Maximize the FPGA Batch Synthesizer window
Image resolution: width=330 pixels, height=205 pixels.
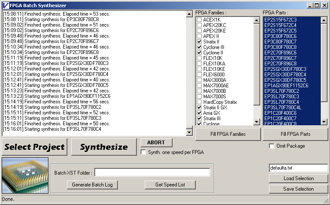point(317,5)
